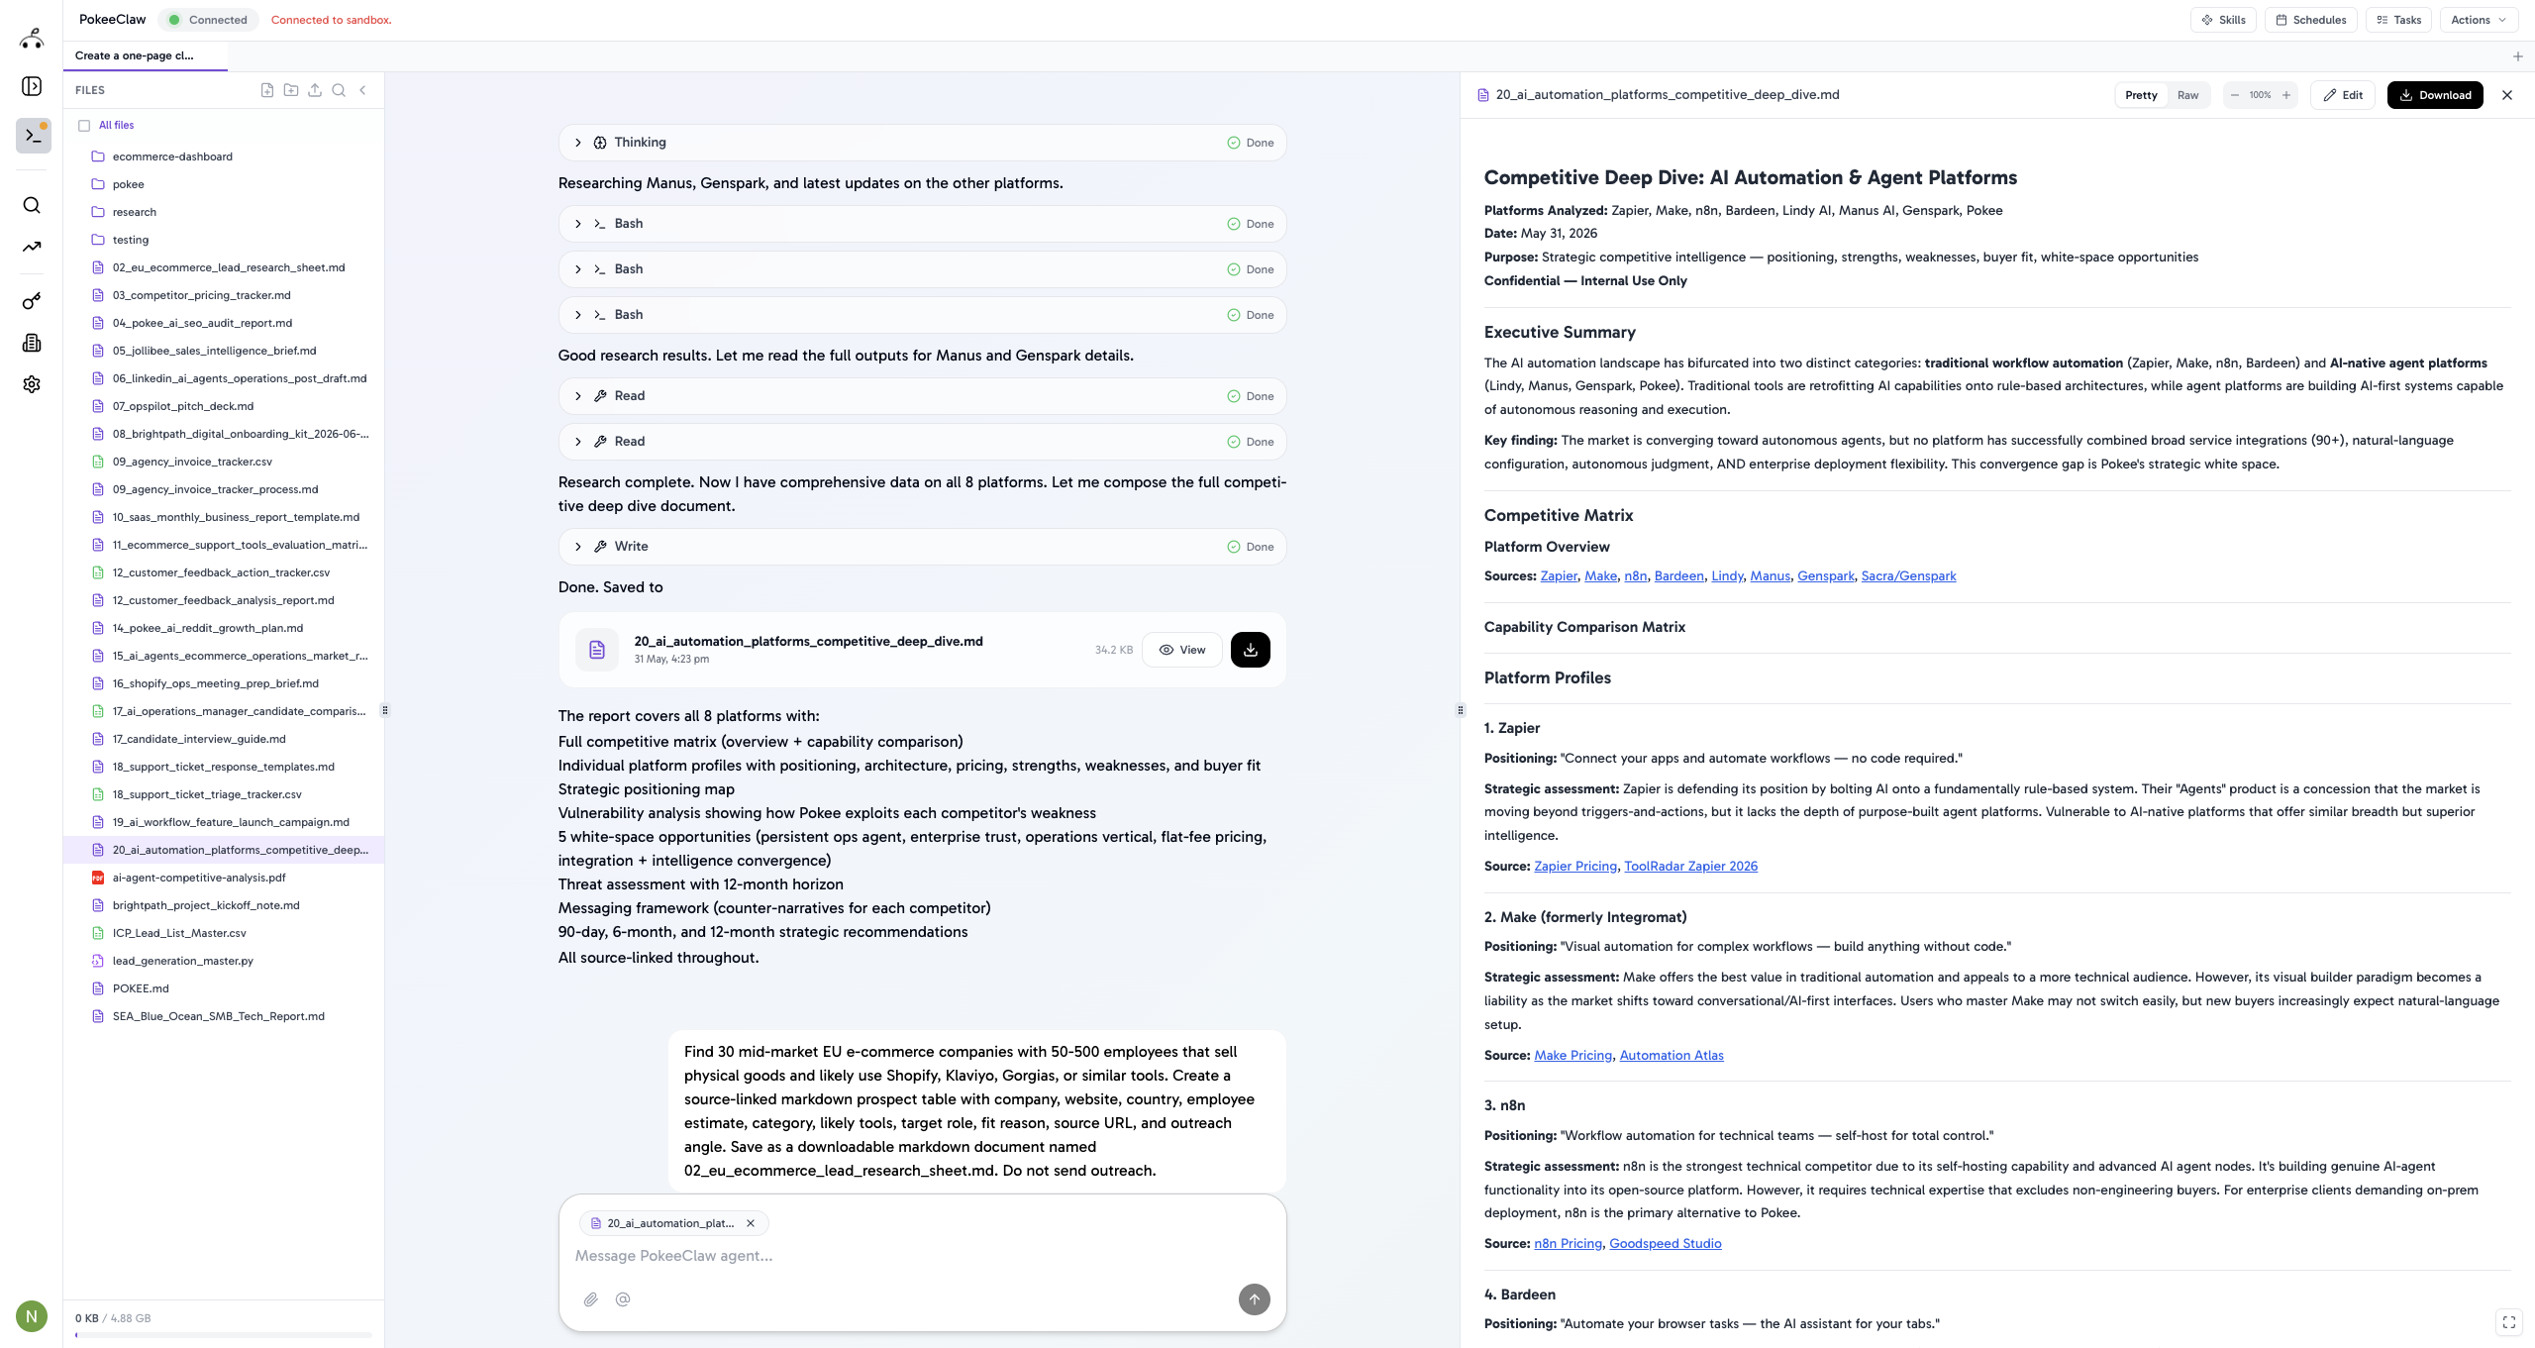Click the upload icon in Files panel
Image resolution: width=2535 pixels, height=1348 pixels.
[x=315, y=90]
